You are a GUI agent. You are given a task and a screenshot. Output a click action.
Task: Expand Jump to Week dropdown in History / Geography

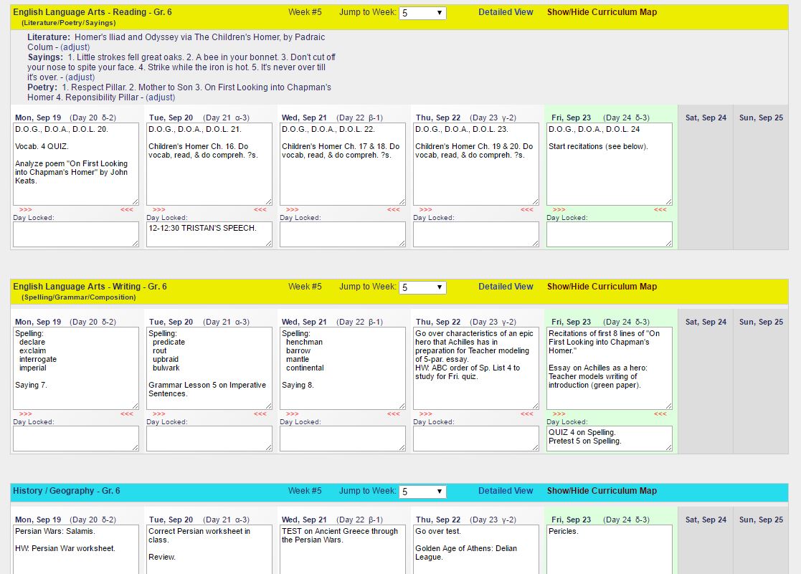(x=422, y=492)
